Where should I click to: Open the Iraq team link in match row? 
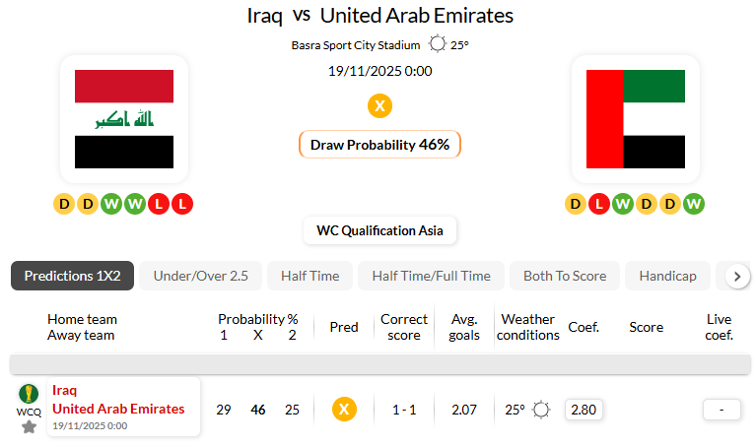coord(64,390)
